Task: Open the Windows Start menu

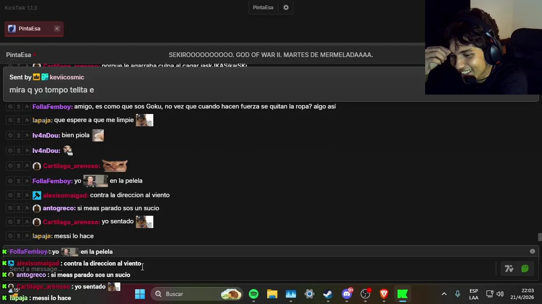Action: [x=140, y=294]
